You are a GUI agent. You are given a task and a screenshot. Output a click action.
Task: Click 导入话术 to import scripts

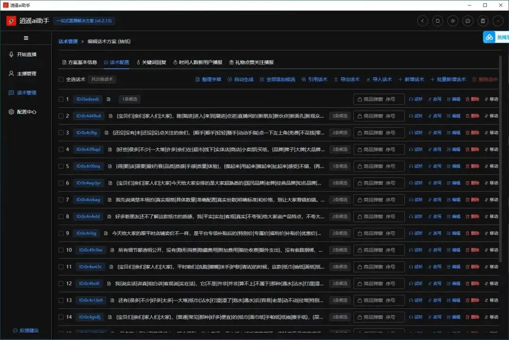(379, 79)
